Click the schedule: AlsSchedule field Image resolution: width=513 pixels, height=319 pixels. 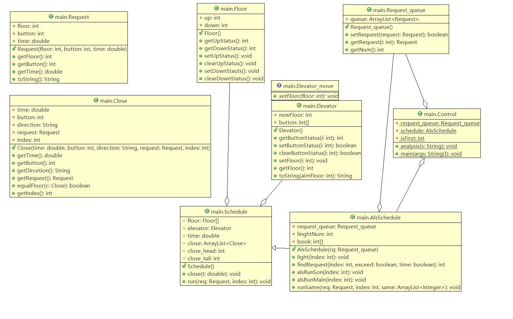point(428,131)
